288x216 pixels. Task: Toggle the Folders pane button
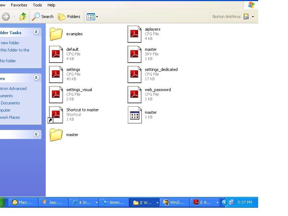69,17
